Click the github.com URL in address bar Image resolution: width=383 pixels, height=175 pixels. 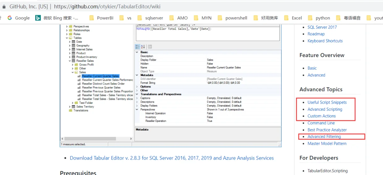tap(107, 6)
